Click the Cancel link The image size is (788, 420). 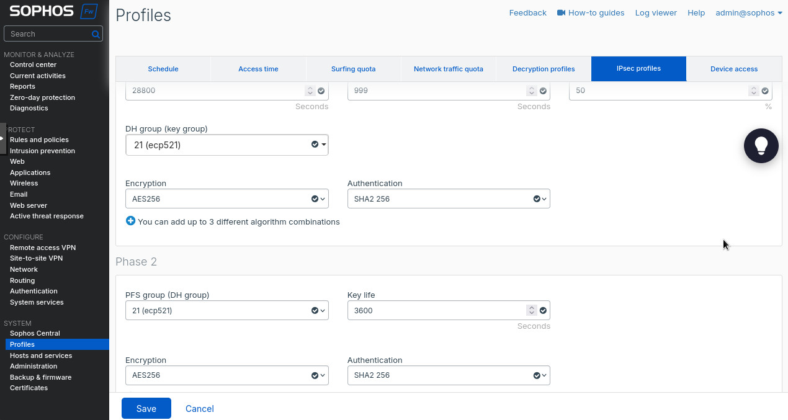coord(199,408)
